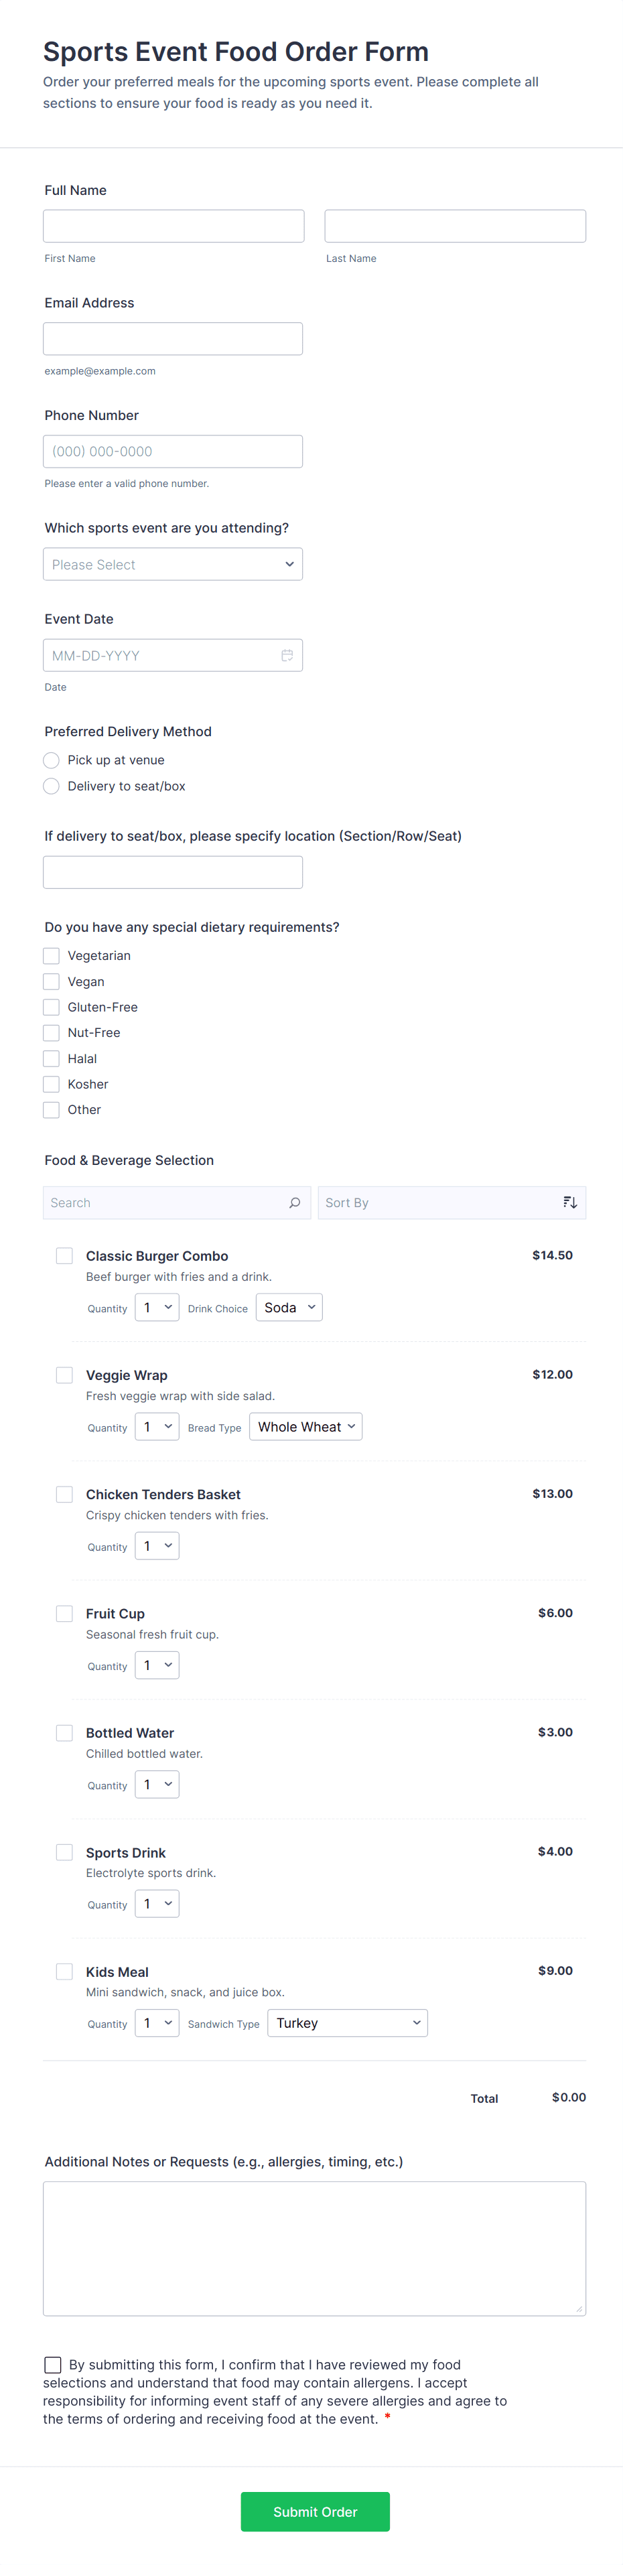Open Veggie Wrap quantity dropdown
The image size is (623, 2565).
click(x=157, y=1427)
